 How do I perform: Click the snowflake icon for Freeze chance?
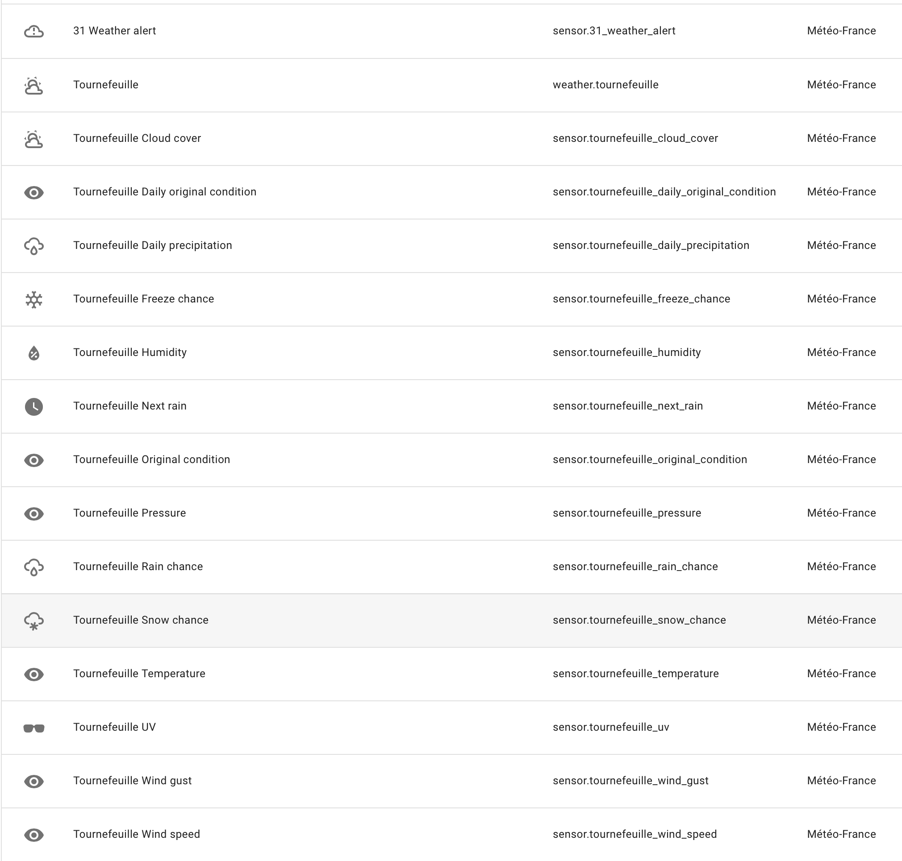pyautogui.click(x=33, y=300)
